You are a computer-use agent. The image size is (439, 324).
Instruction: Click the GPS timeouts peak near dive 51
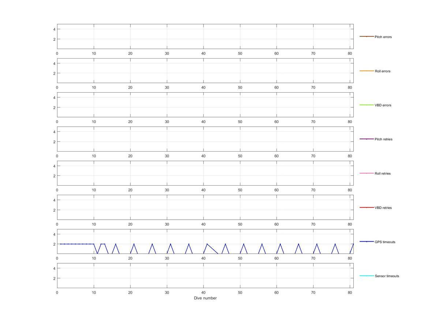click(x=244, y=244)
